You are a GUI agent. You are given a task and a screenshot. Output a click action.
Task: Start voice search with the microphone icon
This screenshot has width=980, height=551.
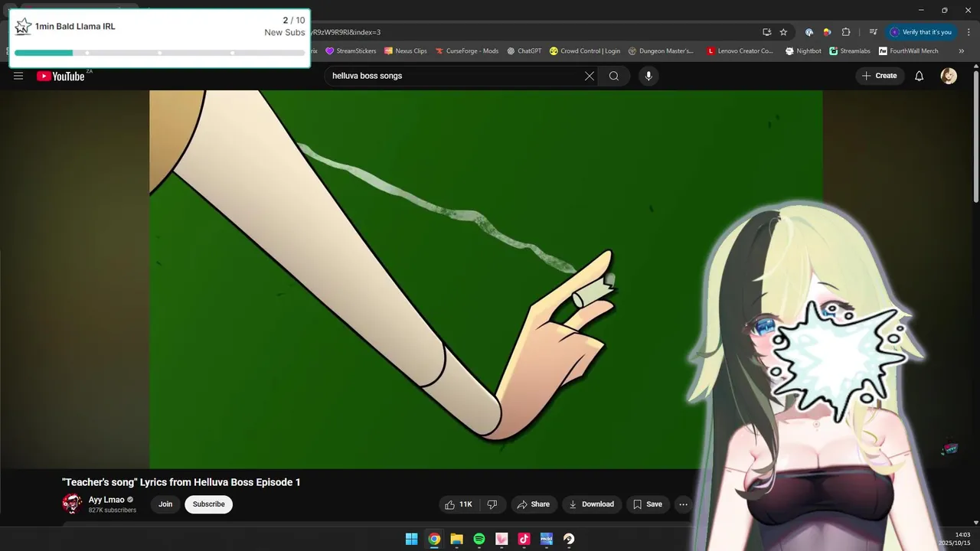click(648, 76)
